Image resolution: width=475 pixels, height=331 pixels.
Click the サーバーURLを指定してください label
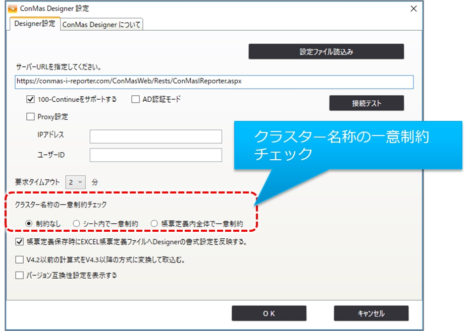(59, 67)
